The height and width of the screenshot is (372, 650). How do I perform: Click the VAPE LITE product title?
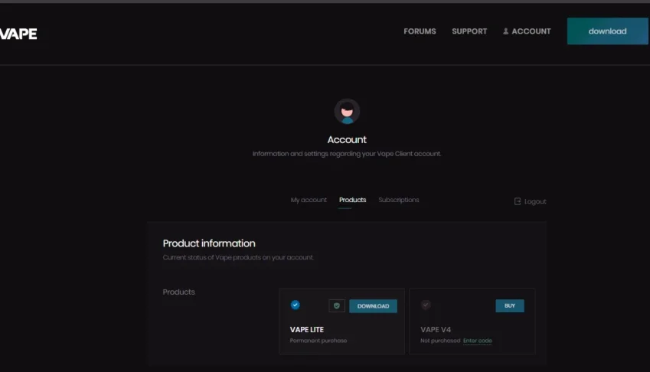pos(307,330)
